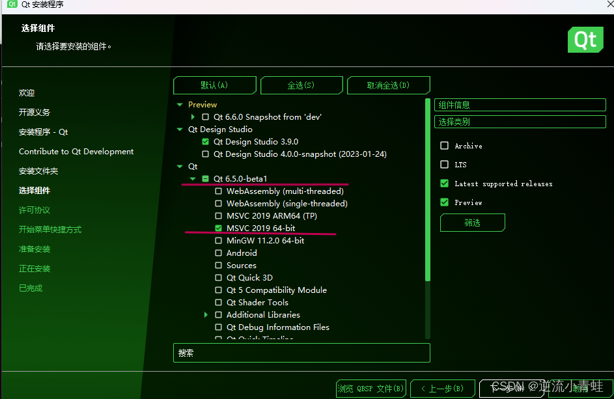Select the Contribute to Qt Development step
The width and height of the screenshot is (614, 399).
click(76, 152)
